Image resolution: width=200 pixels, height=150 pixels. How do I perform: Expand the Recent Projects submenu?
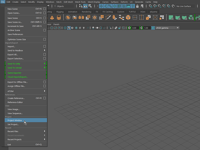tap(44, 139)
